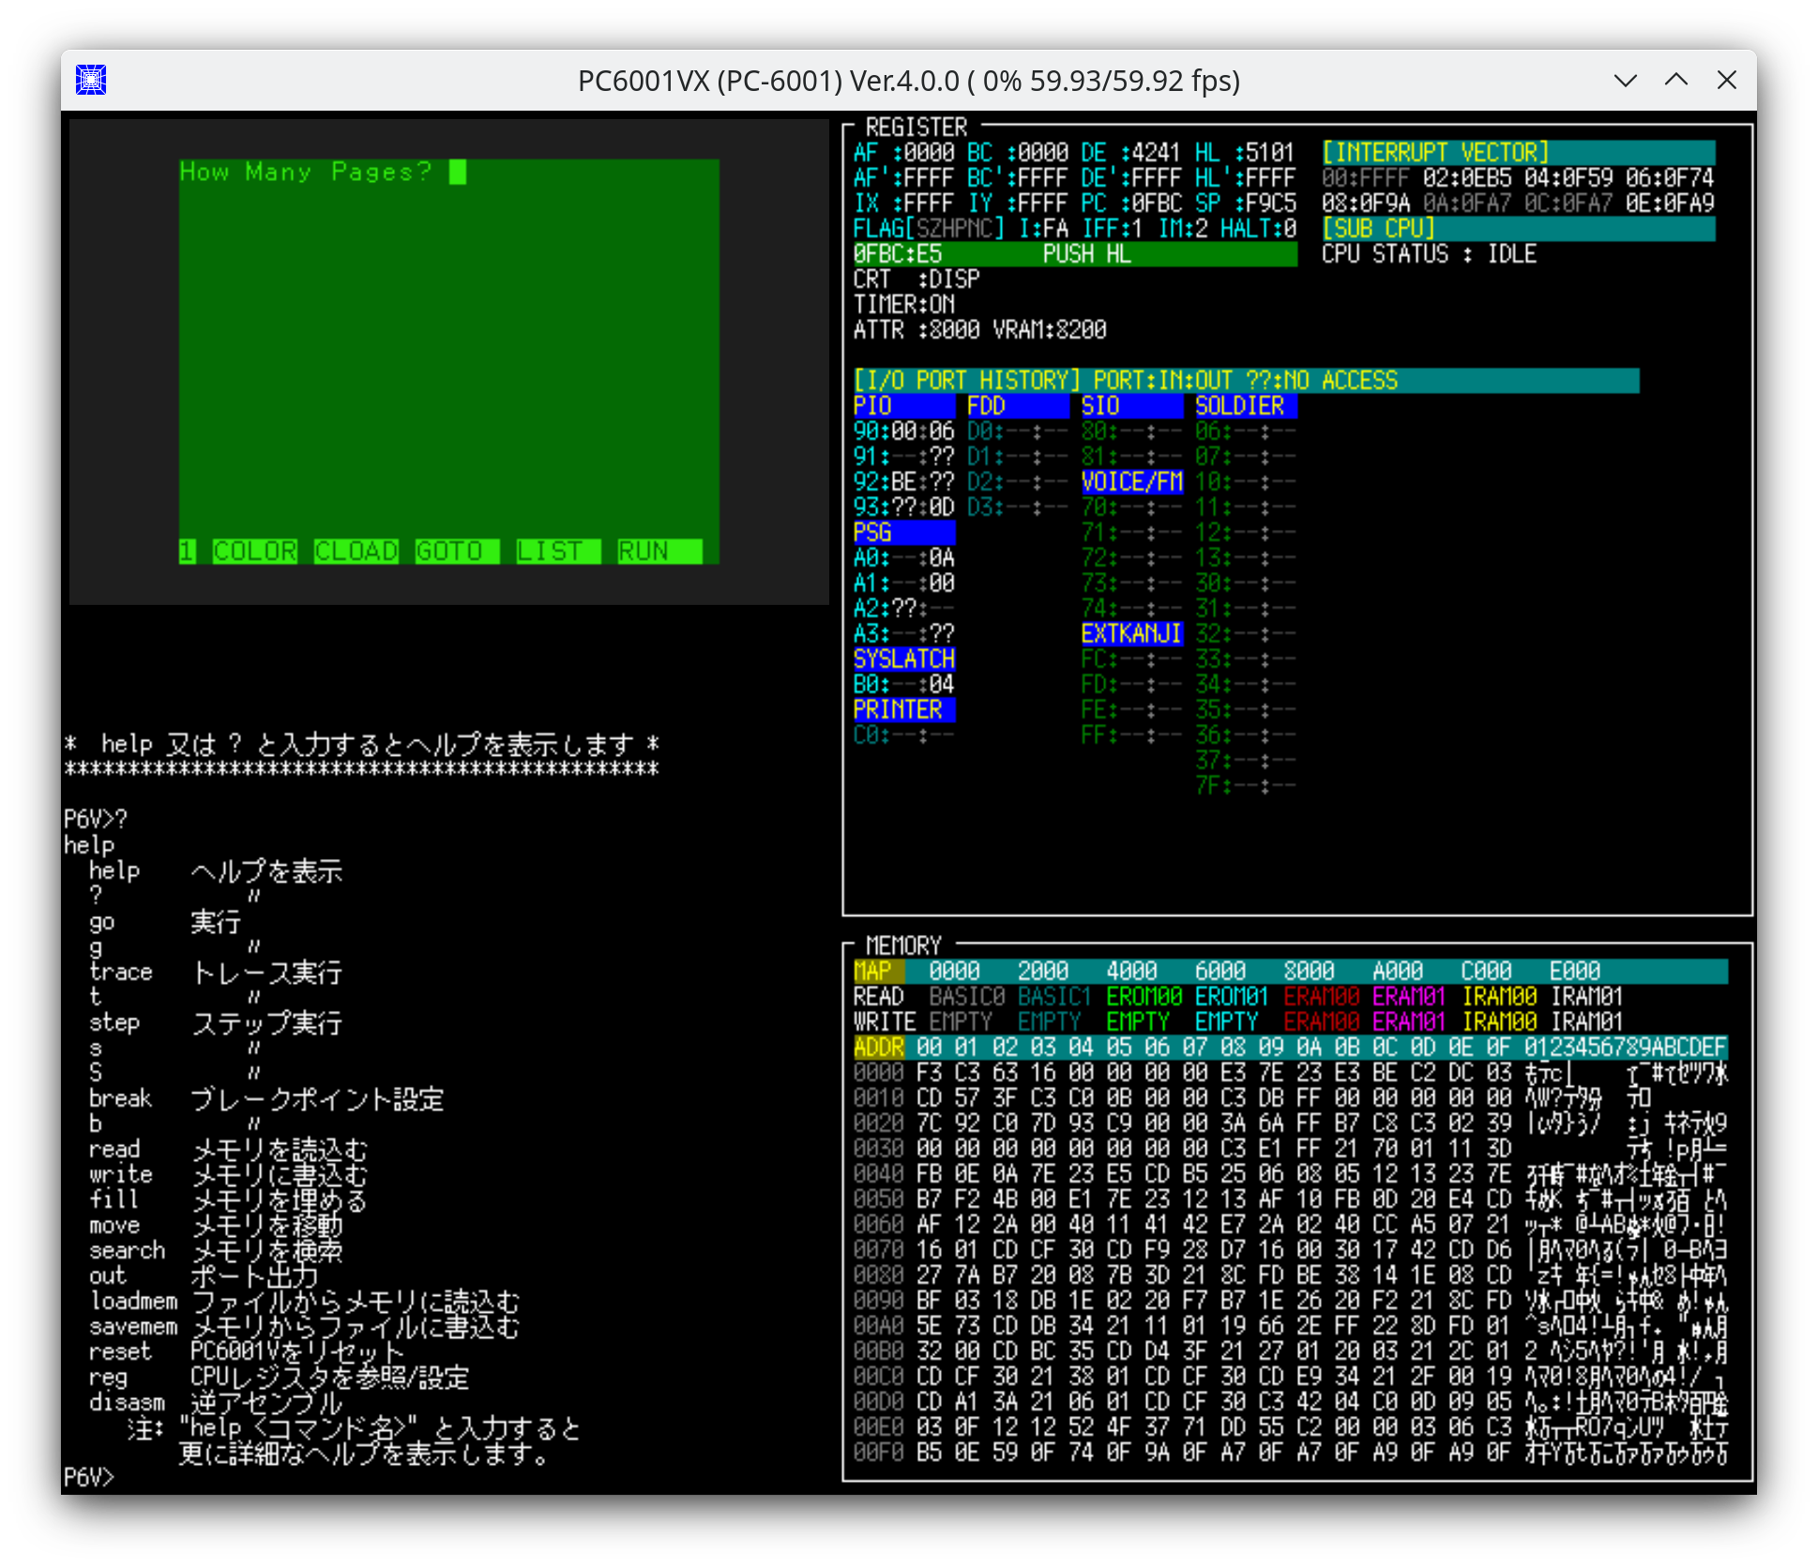The height and width of the screenshot is (1567, 1818).
Task: Click the SYSLATCH port group label
Action: tap(904, 658)
